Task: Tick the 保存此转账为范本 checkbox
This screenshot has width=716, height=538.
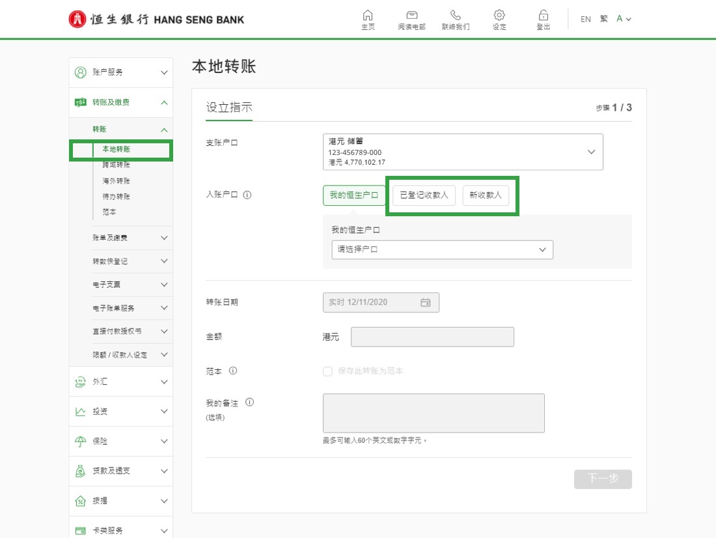Action: click(x=327, y=371)
